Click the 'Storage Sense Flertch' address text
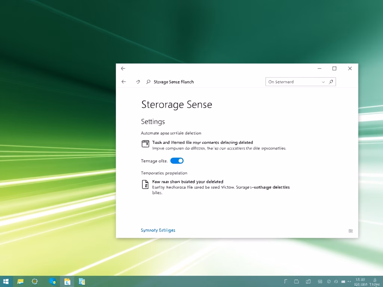Screen dimensions: 383x287 (174, 82)
